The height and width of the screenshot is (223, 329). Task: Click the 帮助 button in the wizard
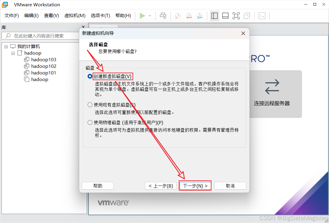(98, 186)
